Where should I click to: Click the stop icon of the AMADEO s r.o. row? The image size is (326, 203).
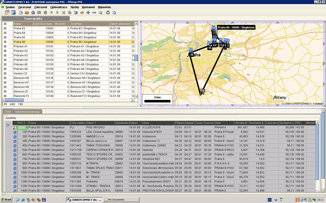[15, 137]
